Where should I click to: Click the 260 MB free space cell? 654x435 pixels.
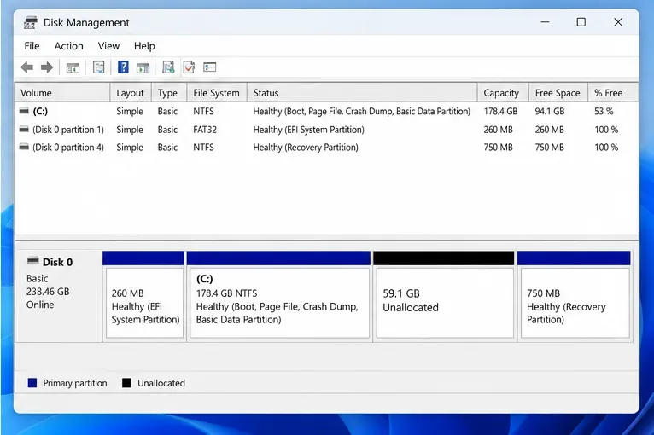(550, 130)
